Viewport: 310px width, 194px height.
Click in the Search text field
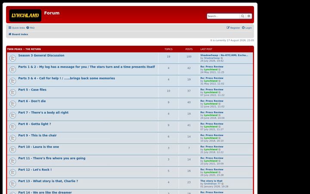(223, 16)
